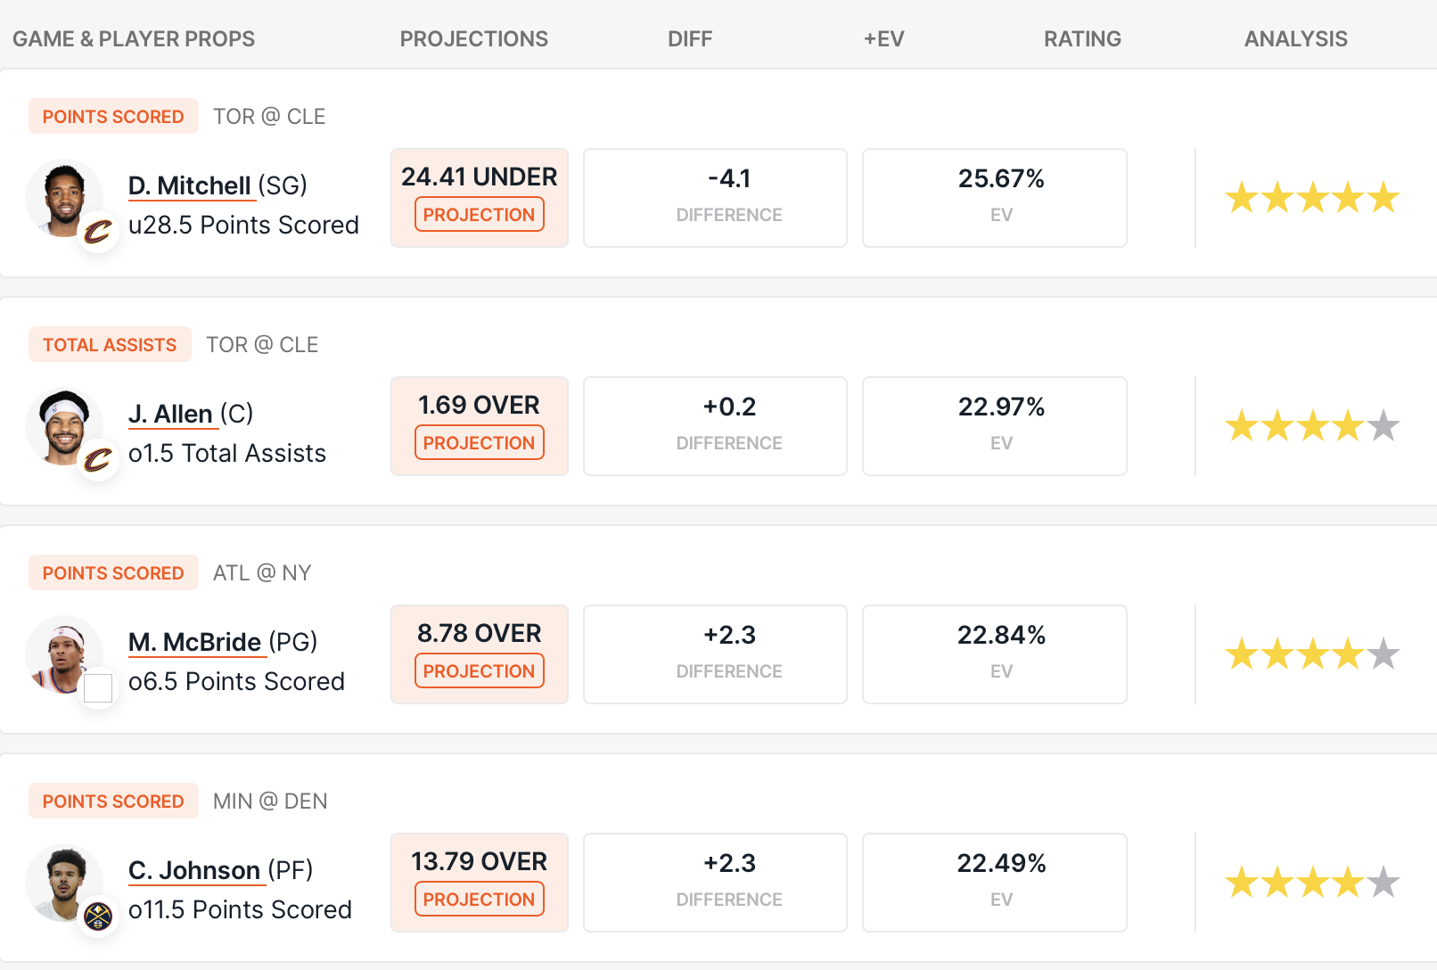Screen dimensions: 1437x970
Task: Click the Nuggets logo badge on C. Johnson
Action: pyautogui.click(x=98, y=917)
